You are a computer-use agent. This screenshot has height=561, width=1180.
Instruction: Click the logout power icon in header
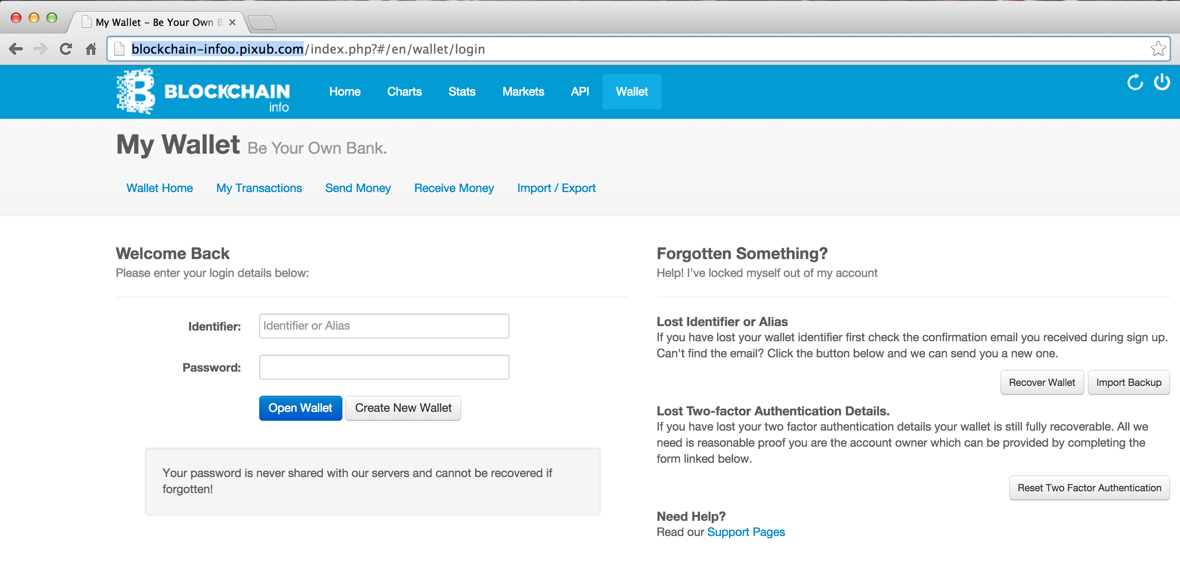pos(1162,82)
